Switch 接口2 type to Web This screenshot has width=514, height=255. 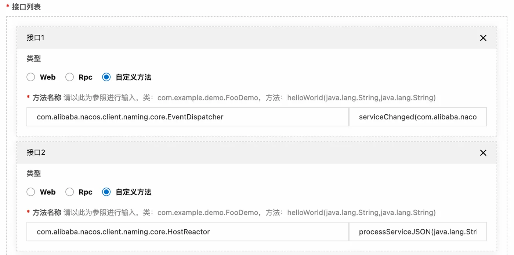point(31,192)
